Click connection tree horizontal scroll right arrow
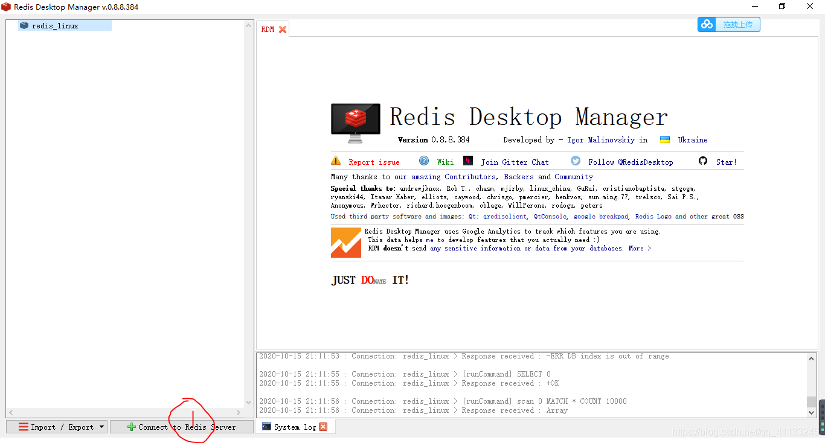Screen dimensions: 825x443 point(238,412)
